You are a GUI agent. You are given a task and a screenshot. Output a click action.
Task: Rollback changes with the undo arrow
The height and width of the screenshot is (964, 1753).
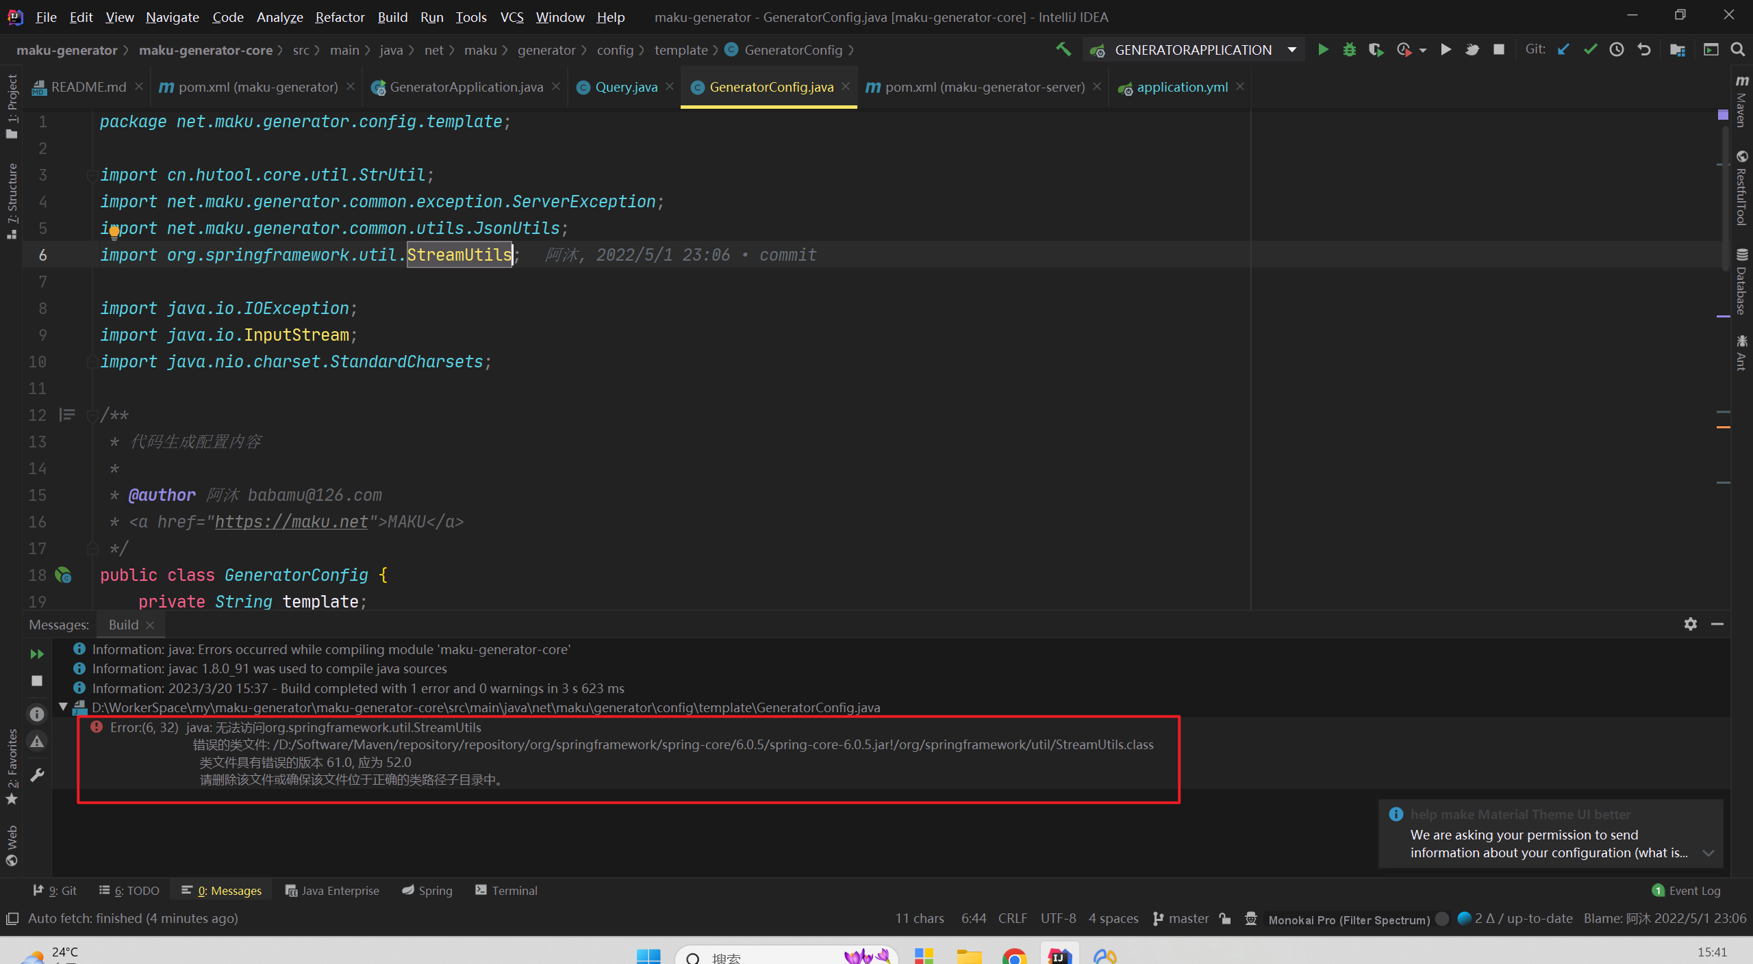[1643, 49]
